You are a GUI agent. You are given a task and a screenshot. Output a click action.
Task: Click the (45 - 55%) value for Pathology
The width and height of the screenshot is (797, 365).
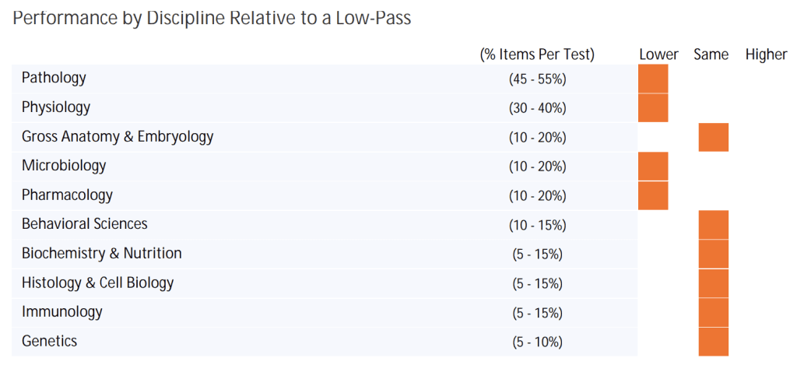pyautogui.click(x=537, y=79)
